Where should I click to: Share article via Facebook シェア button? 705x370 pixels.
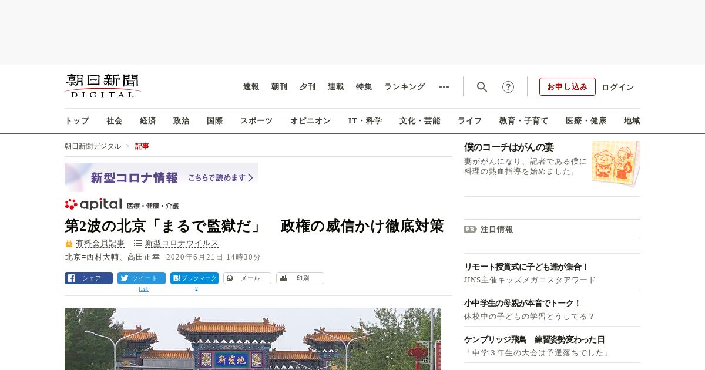coord(89,278)
